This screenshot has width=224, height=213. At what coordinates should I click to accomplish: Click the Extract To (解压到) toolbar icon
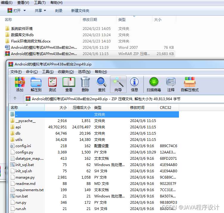pyautogui.click(x=36, y=82)
